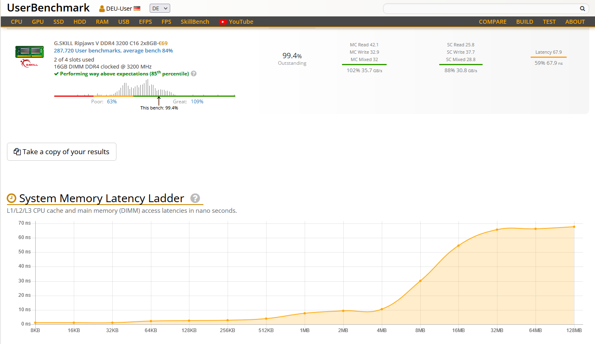This screenshot has height=344, width=595.
Task: Click the Latency 67.9 label
Action: pyautogui.click(x=549, y=52)
